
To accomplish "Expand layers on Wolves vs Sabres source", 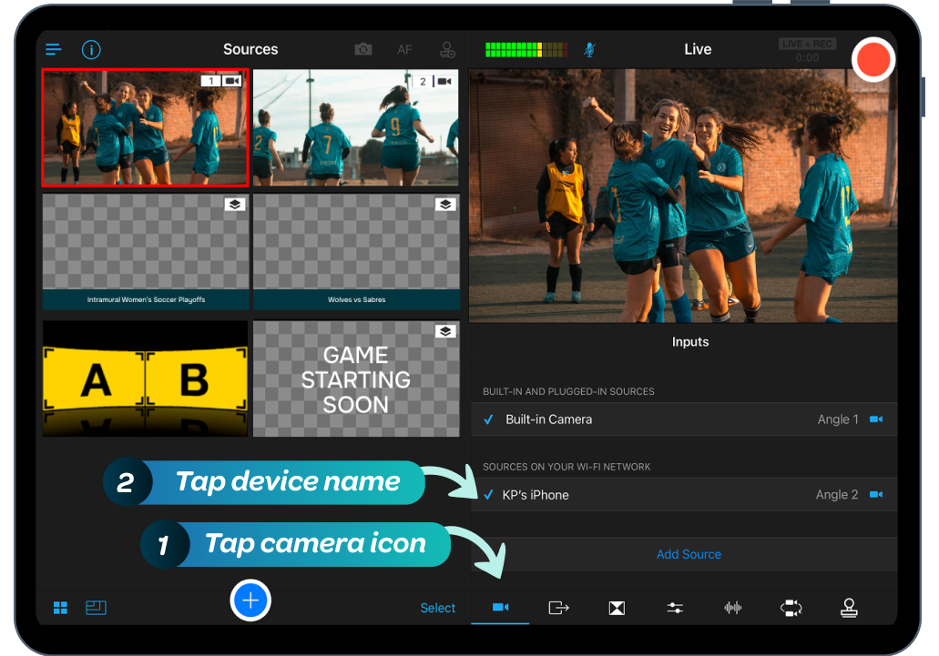I will point(445,204).
